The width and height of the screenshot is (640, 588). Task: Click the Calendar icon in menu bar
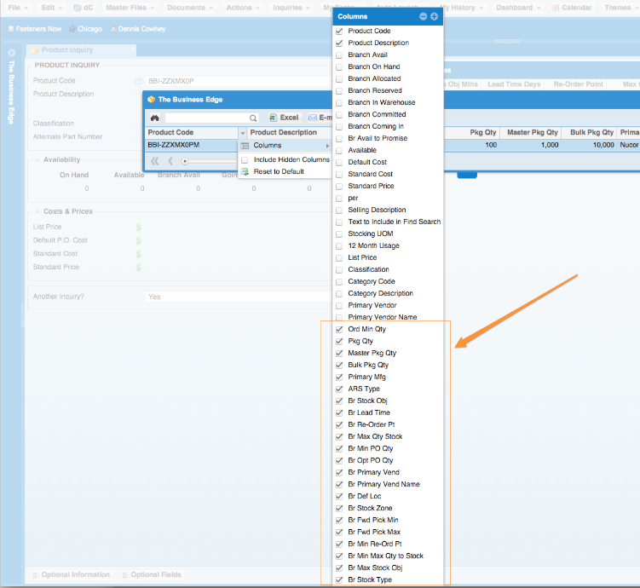coord(556,8)
